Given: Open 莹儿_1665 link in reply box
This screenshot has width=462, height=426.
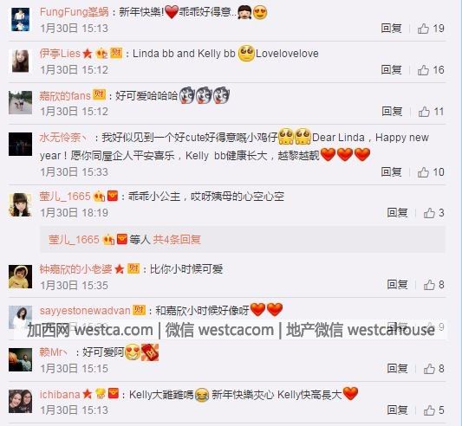Looking at the screenshot, I should tap(74, 240).
